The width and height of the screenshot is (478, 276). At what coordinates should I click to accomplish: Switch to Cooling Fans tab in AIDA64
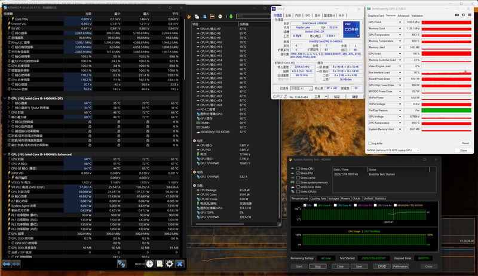tap(318, 198)
